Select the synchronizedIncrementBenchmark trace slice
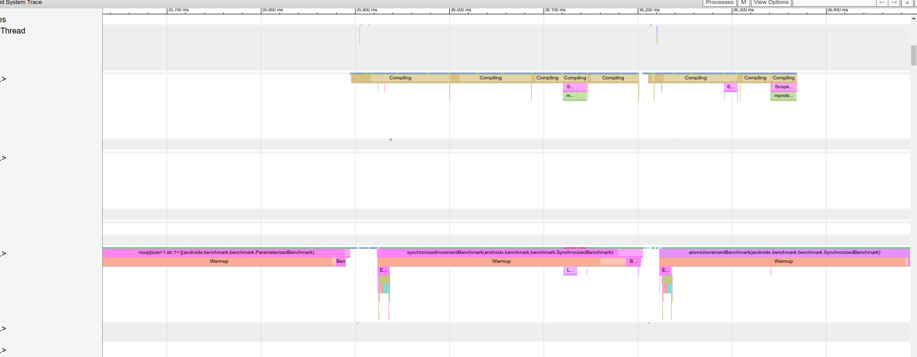Image resolution: width=917 pixels, height=357 pixels. click(x=510, y=252)
